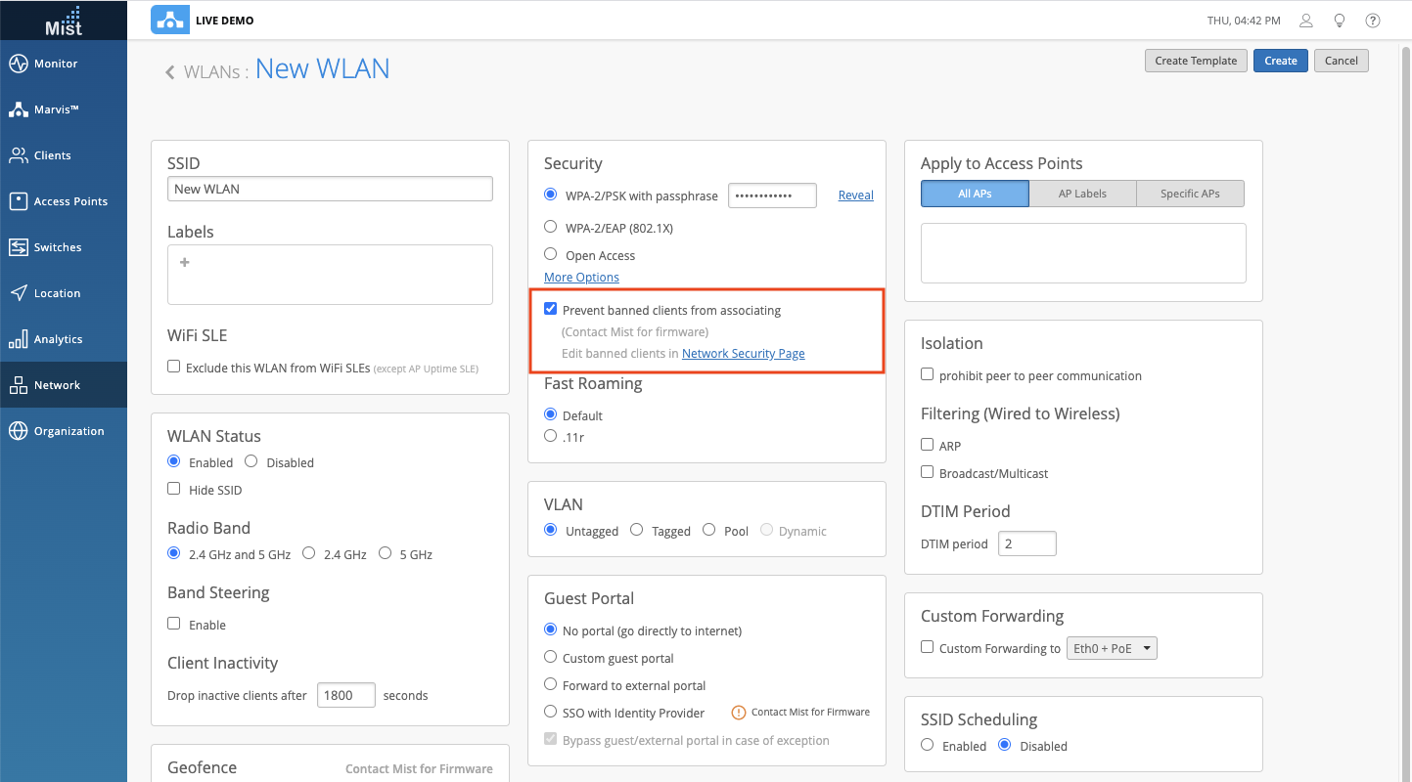The width and height of the screenshot is (1412, 782).
Task: Click the Create Template button
Action: pos(1196,61)
